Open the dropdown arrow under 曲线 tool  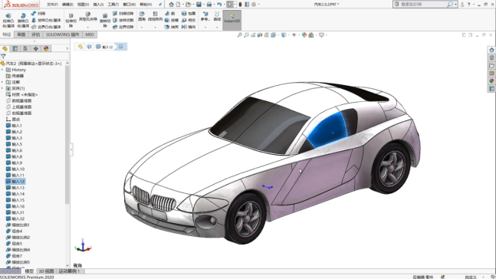point(217,27)
